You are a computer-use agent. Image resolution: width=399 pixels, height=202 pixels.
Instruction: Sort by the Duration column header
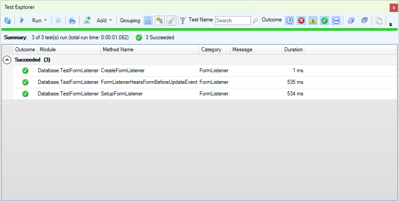294,49
